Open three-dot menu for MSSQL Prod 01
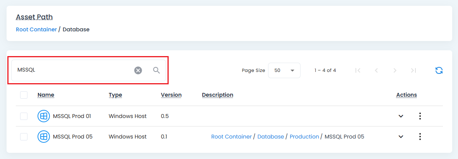 [420, 116]
